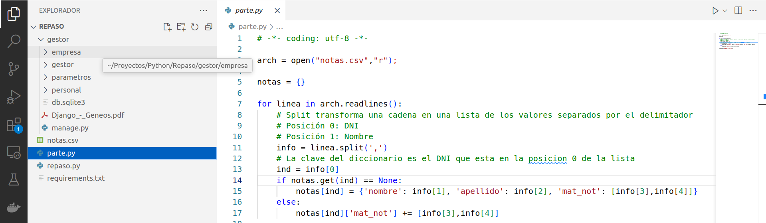Refresh the Explorer file tree
766x223 pixels.
[195, 27]
